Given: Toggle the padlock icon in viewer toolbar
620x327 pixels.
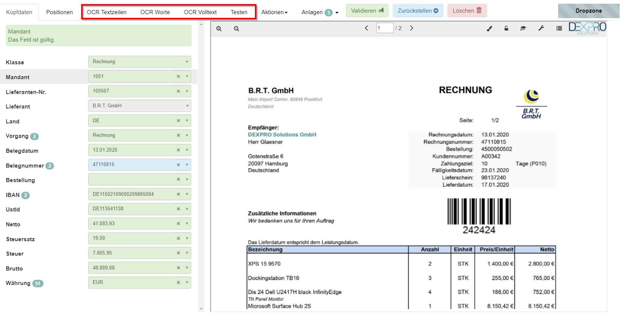Looking at the screenshot, I should click(x=506, y=28).
